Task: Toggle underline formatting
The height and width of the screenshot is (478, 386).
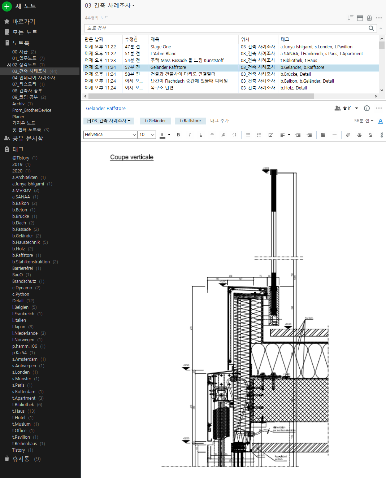Action: click(201, 135)
